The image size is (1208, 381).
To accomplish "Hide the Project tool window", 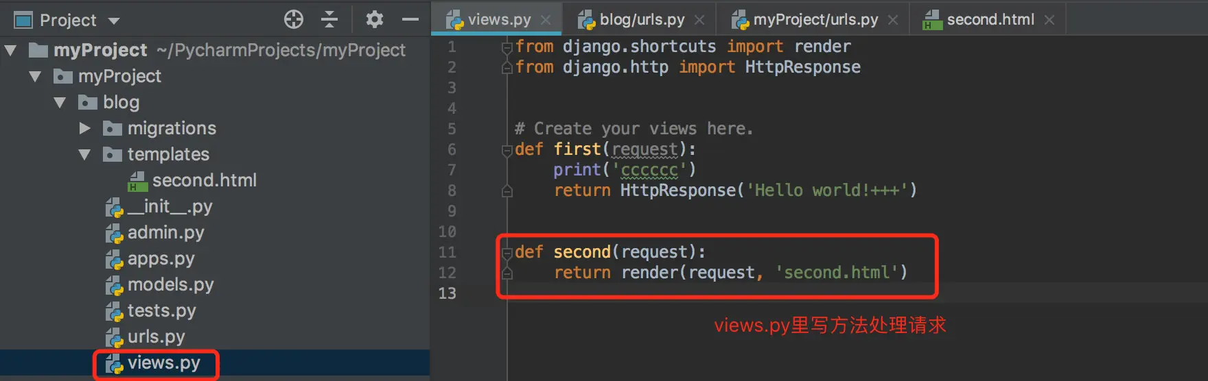I will pyautogui.click(x=410, y=19).
